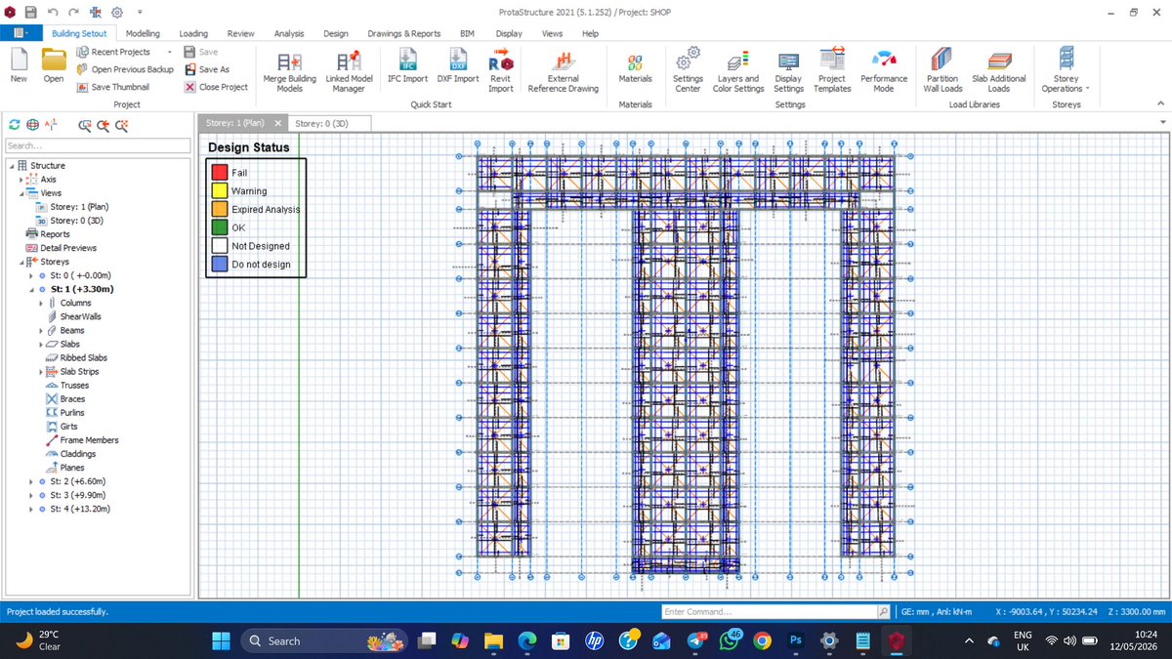
Task: Expand the Columns node
Action: tap(40, 303)
